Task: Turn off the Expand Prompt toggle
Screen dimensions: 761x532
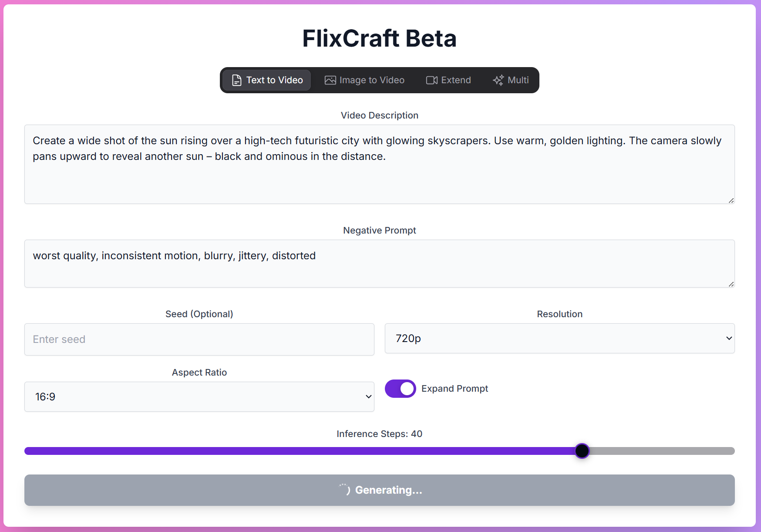Action: [x=401, y=389]
